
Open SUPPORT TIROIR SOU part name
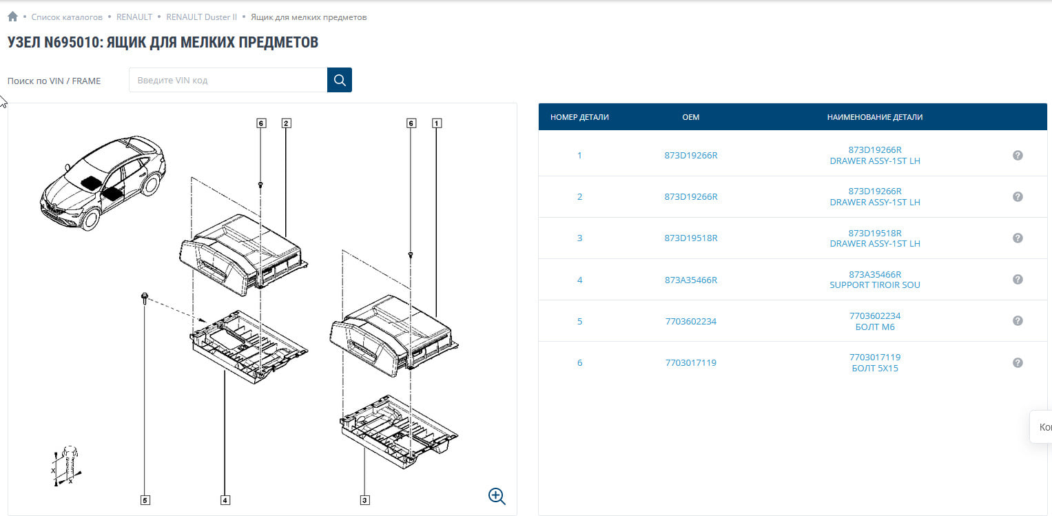(875, 285)
